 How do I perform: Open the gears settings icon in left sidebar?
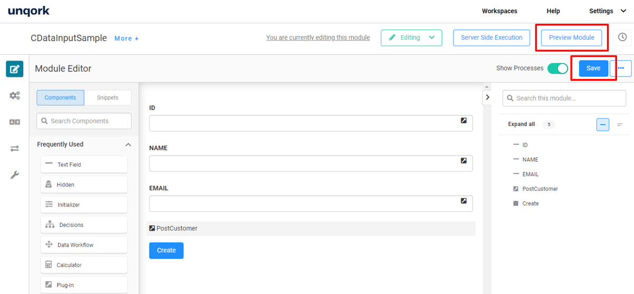point(14,95)
